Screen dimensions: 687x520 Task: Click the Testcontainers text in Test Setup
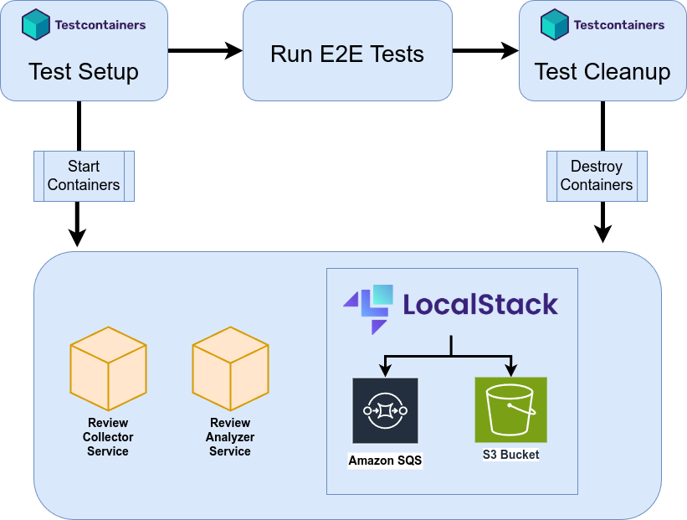(100, 25)
